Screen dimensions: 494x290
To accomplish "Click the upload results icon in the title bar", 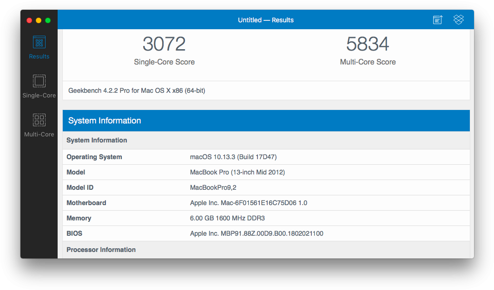I will point(438,20).
